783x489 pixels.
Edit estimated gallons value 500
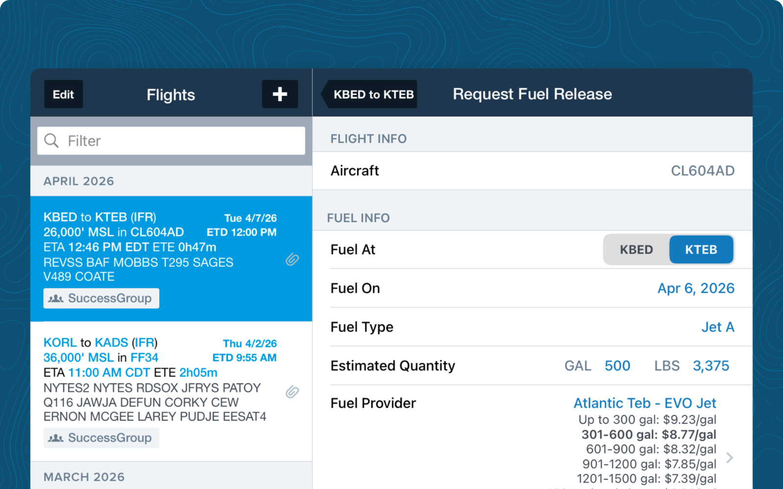[617, 366]
